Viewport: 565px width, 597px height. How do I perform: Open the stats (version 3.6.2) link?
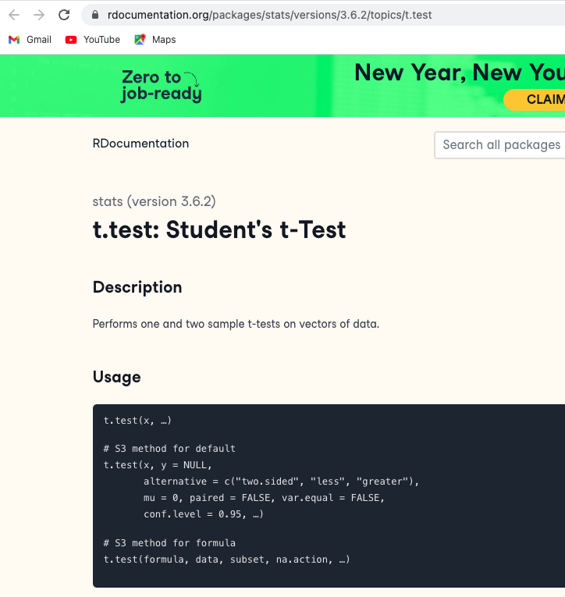pyautogui.click(x=154, y=201)
